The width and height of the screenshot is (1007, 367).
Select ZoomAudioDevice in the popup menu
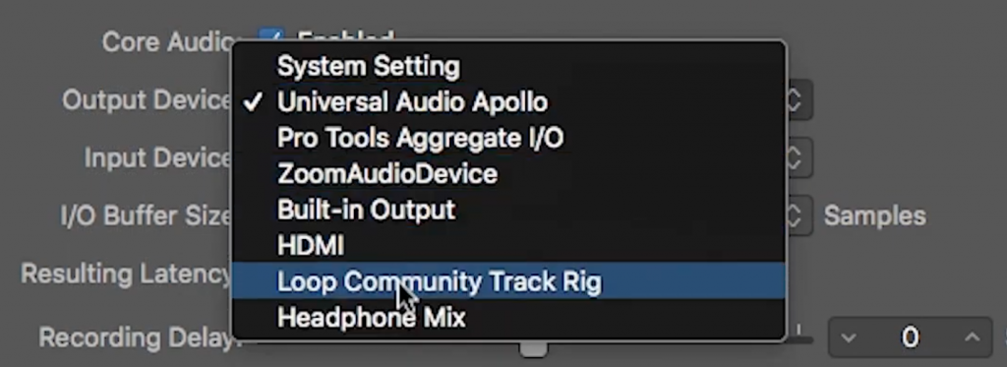508,174
